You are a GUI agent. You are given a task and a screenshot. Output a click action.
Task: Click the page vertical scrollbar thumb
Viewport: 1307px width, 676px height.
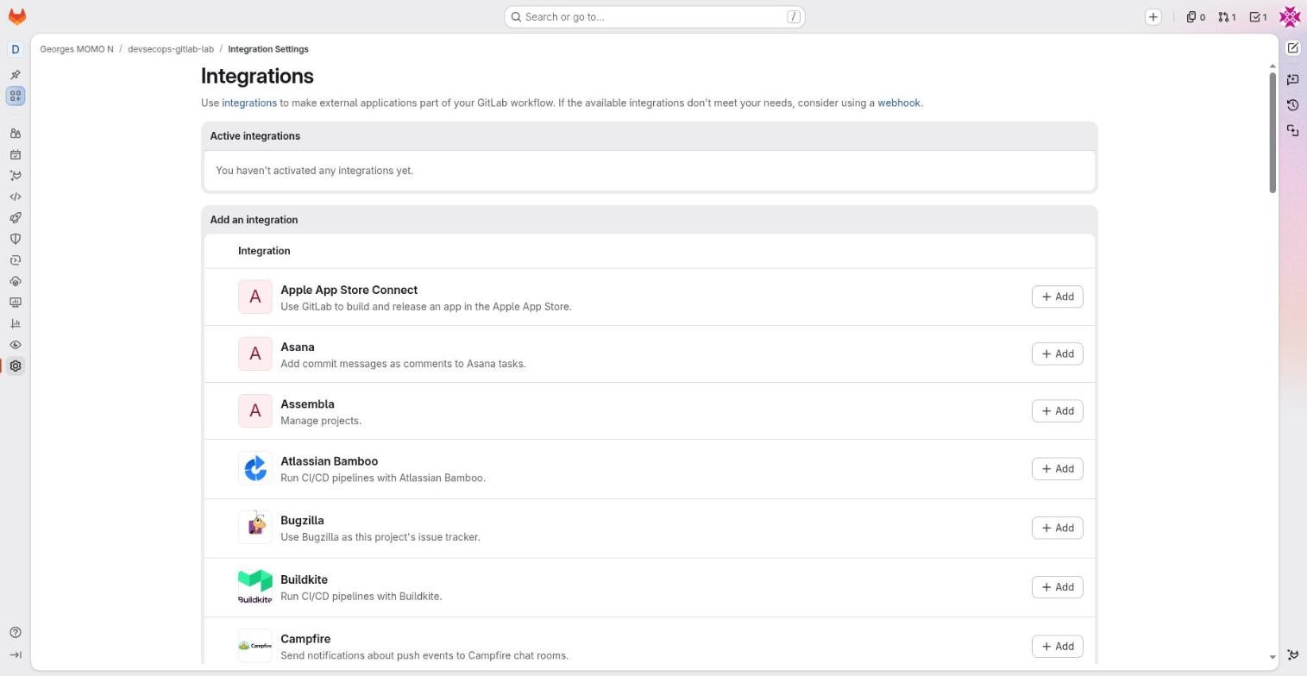coord(1272,133)
